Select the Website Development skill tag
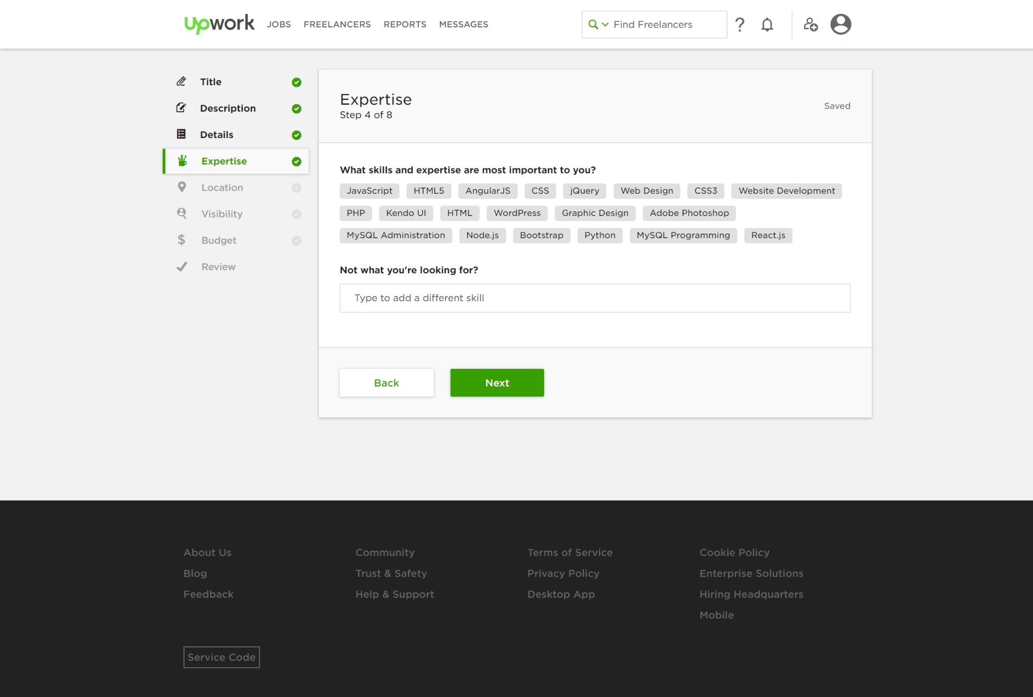 (x=787, y=191)
